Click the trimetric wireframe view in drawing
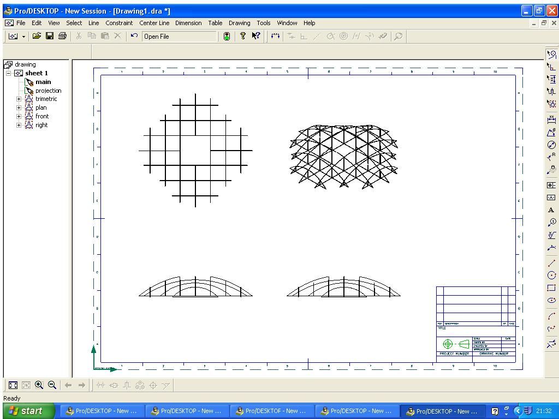Viewport: 559px width, 419px height. point(344,157)
